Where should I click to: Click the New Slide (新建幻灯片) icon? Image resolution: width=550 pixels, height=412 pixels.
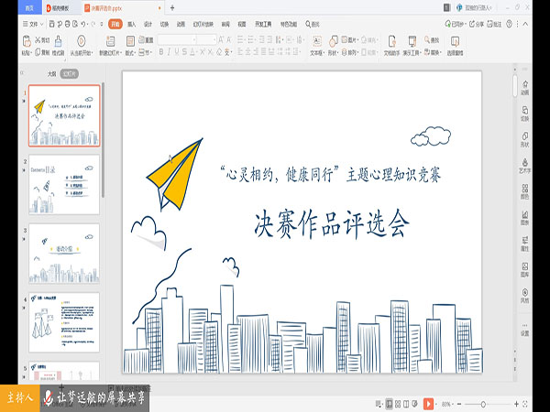[108, 43]
